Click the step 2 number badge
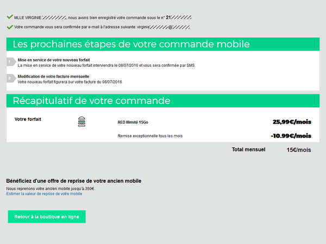Image resolution: width=326 pixels, height=244 pixels. [x=10, y=79]
